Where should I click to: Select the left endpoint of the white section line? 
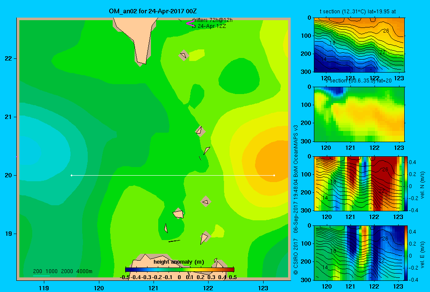point(71,175)
